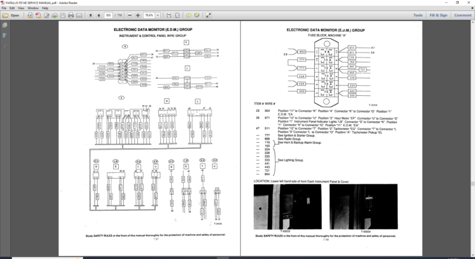
Task: Expand the Tools pane
Action: 418,15
